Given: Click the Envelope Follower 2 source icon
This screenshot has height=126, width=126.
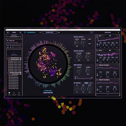Looking at the screenshot, I should (x=97, y=90).
